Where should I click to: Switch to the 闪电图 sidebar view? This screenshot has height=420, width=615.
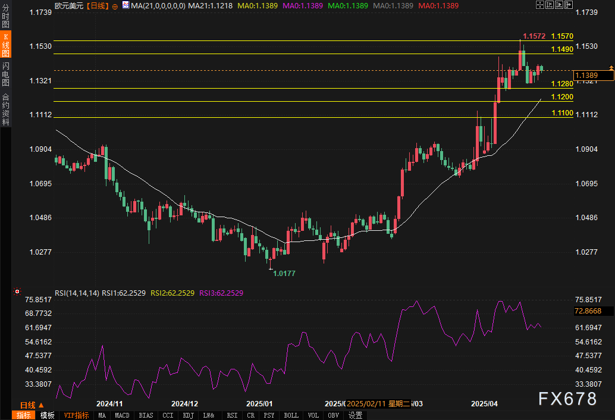[x=5, y=74]
